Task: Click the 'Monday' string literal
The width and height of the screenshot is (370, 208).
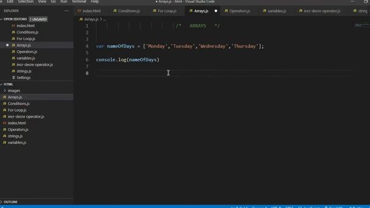Action: click(157, 46)
